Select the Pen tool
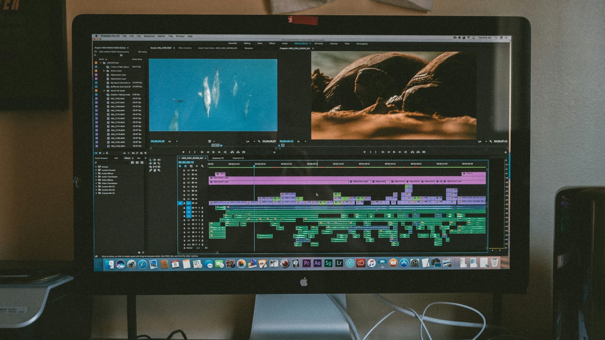Image resolution: width=605 pixels, height=340 pixels. click(151, 170)
